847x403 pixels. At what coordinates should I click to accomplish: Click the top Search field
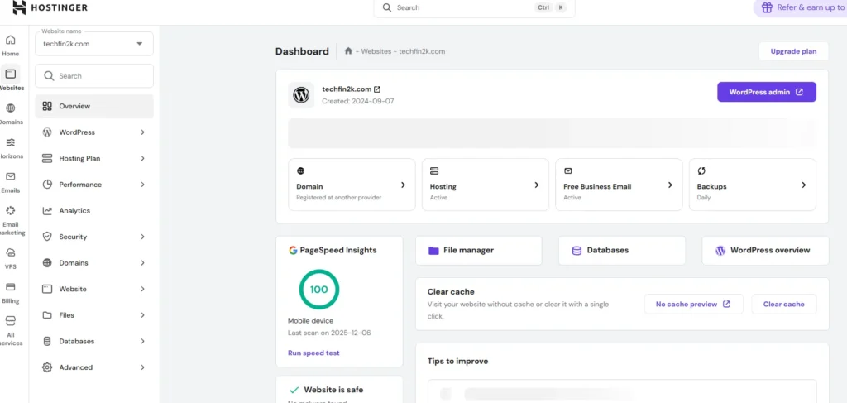pos(474,7)
